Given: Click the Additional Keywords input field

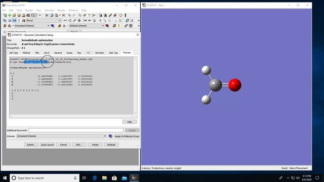Looking at the screenshot, I should point(76,130).
